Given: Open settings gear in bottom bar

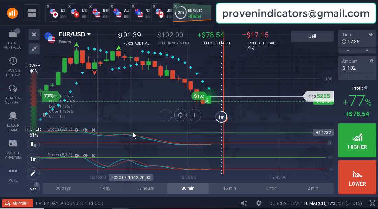Looking at the screenshot, I should (259, 203).
